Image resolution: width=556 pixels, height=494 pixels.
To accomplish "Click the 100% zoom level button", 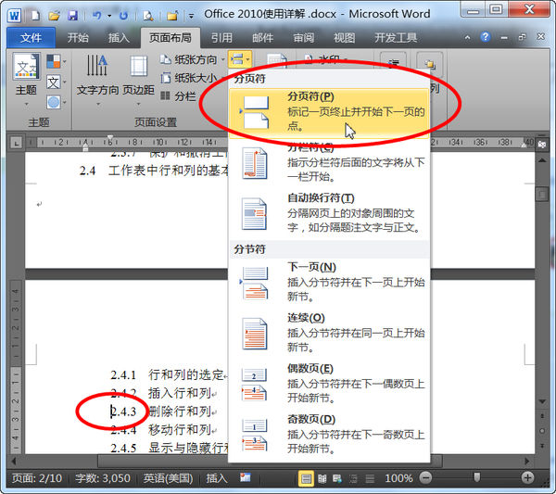I will [x=398, y=478].
